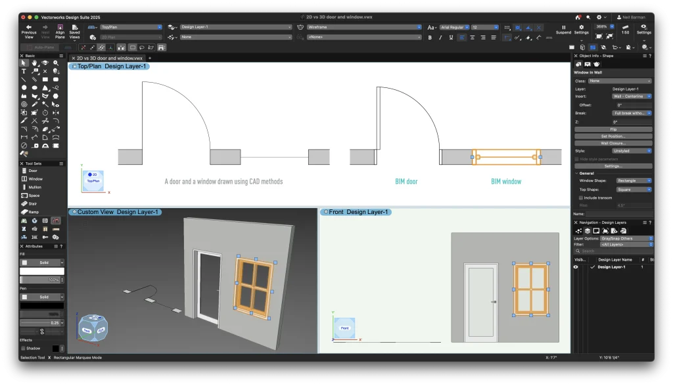The image size is (673, 386).
Task: Toggle visibility eye for Design Layer-1
Action: point(576,267)
